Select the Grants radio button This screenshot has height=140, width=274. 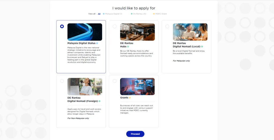click(x=115, y=81)
